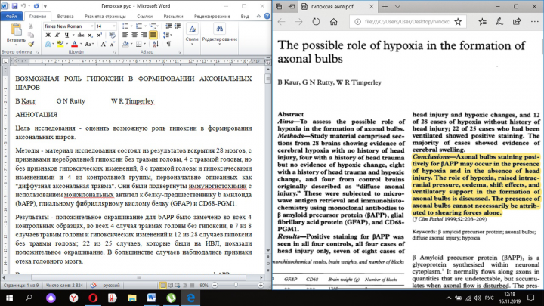Screen dimensions: 544x306
Task: Switch to the Вставка ribbon tab
Action: pyautogui.click(x=65, y=17)
